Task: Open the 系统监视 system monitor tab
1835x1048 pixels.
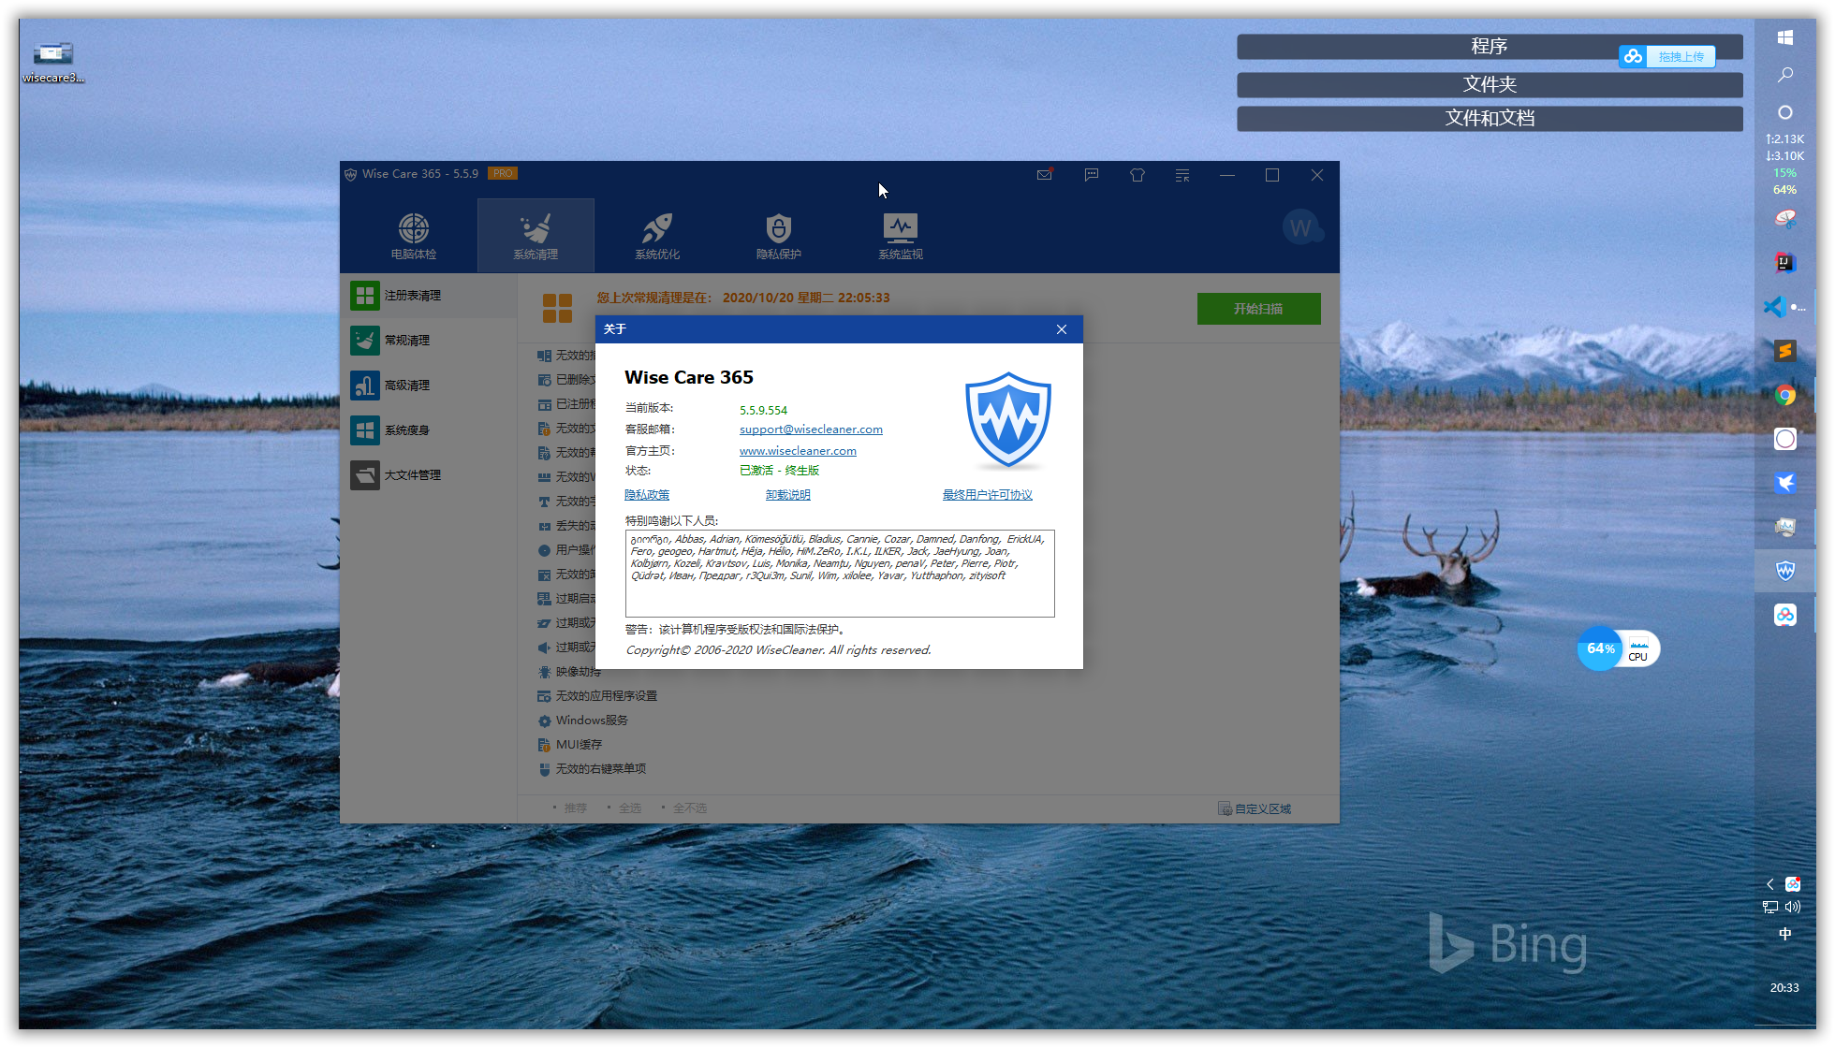Action: coord(901,236)
